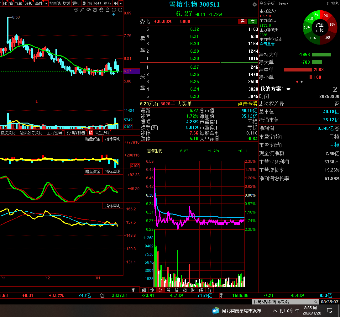Zoom out chart with minus icon

point(120,10)
